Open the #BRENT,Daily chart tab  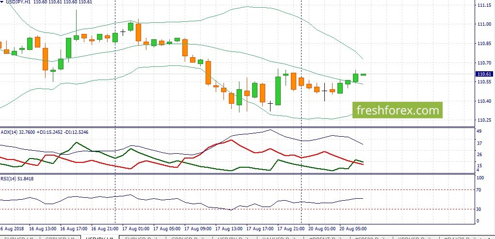(x=327, y=238)
